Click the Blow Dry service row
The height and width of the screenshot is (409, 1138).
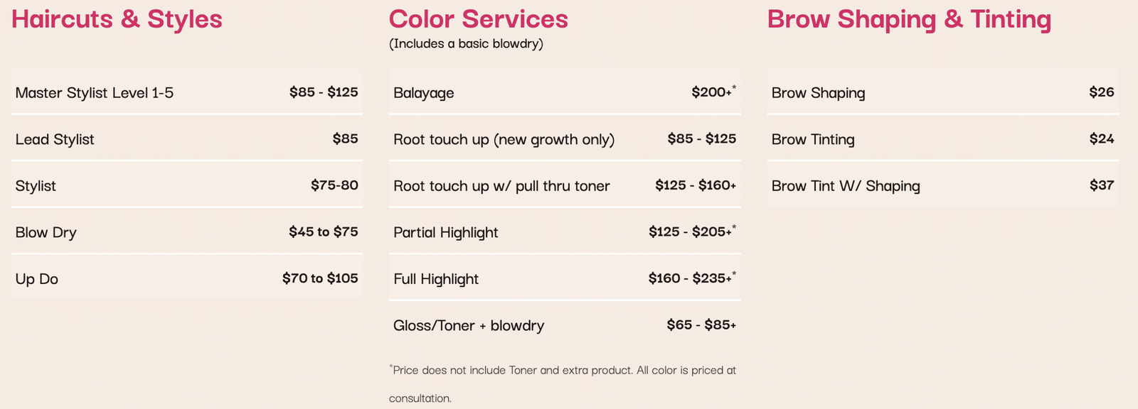pyautogui.click(x=186, y=231)
